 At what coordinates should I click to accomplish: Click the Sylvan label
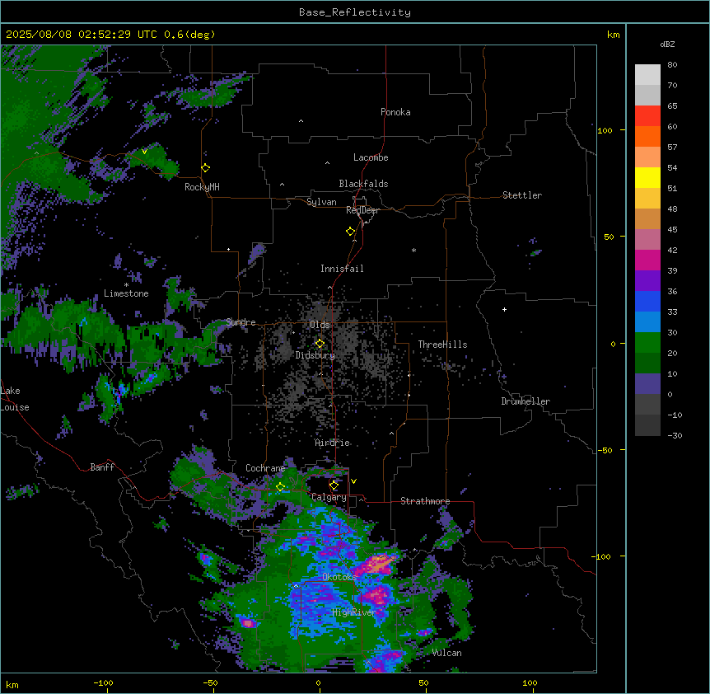[321, 202]
